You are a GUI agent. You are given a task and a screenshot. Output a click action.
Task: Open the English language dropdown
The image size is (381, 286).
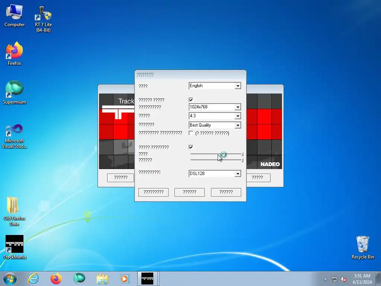215,86
